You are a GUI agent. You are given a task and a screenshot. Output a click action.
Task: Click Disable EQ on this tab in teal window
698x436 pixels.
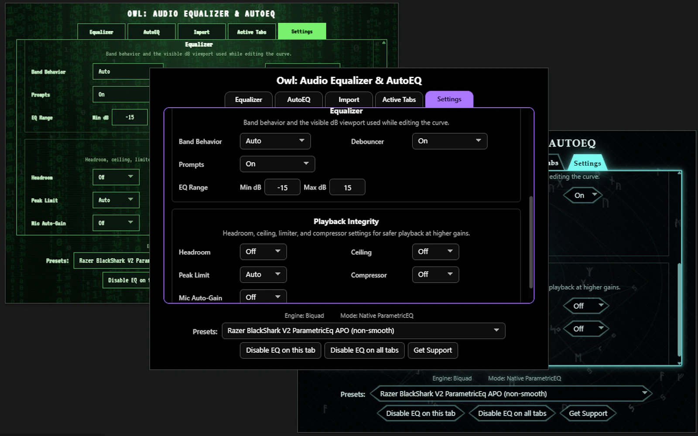421,413
